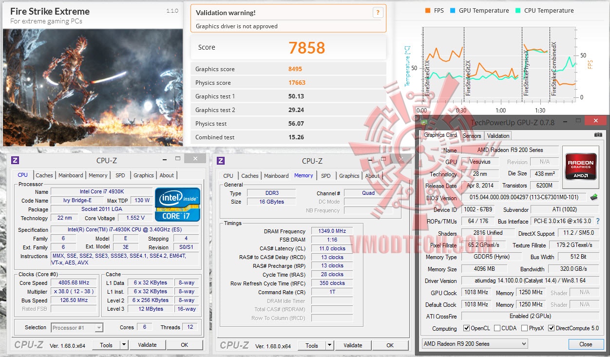Open Graphics tab in CPU-Z memory window
Image resolution: width=610 pixels, height=357 pixels.
click(x=349, y=176)
